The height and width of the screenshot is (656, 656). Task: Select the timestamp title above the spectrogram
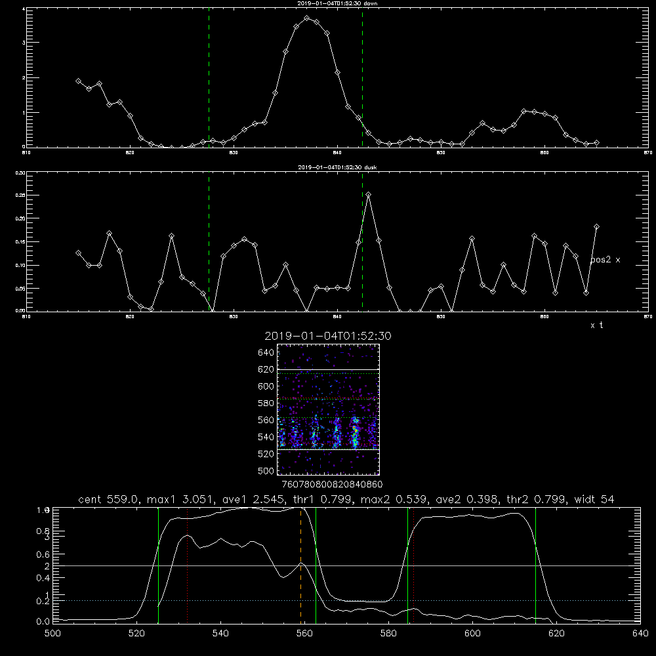[x=328, y=336]
